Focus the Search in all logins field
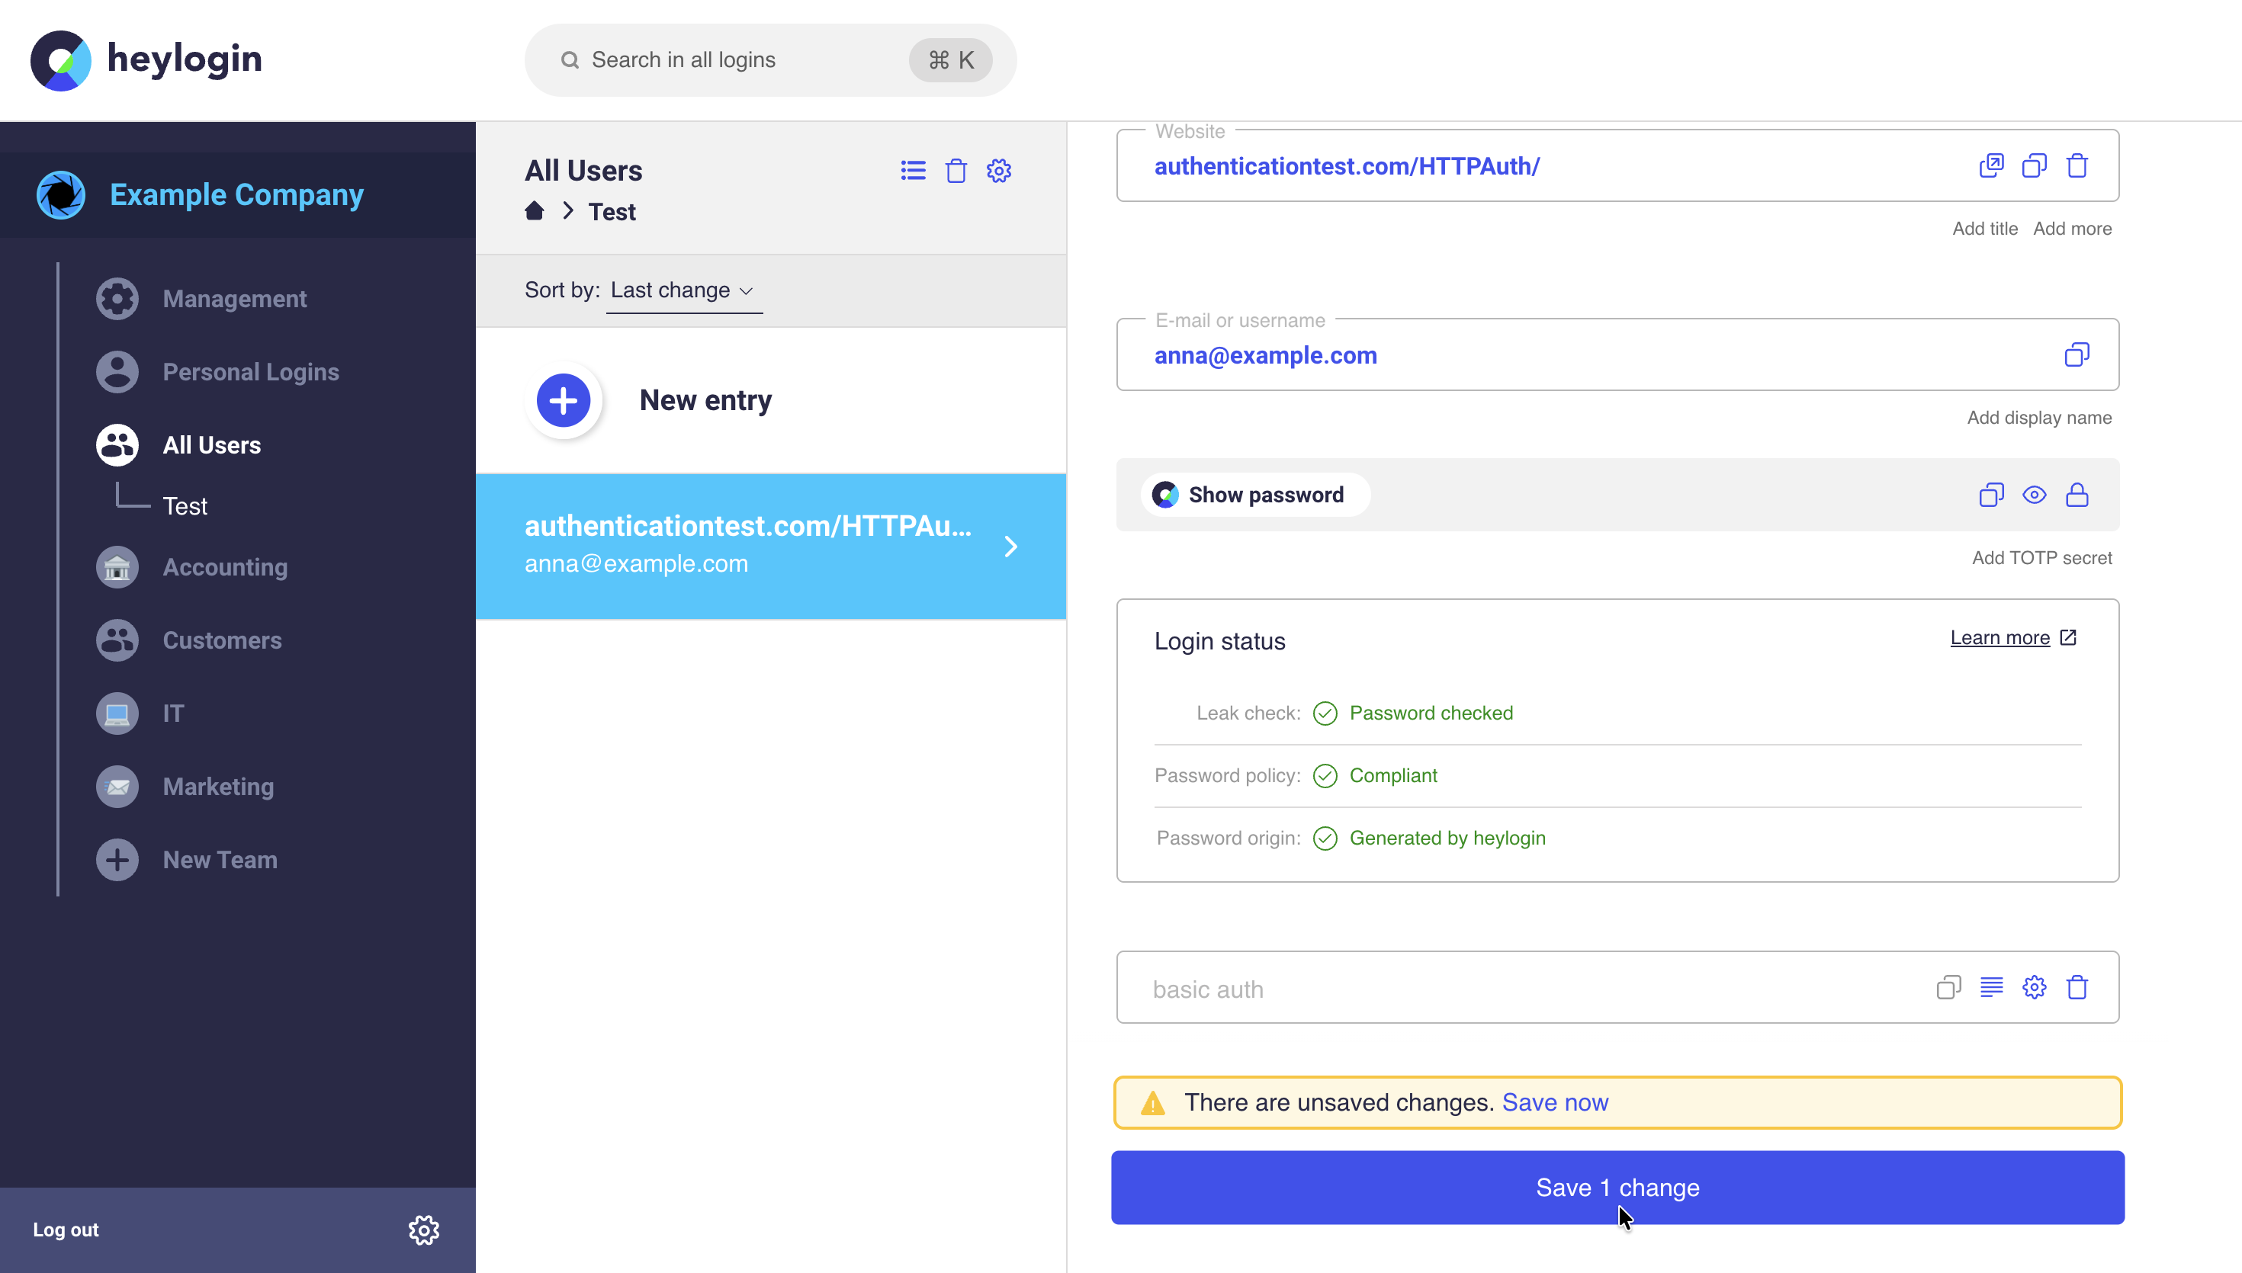The width and height of the screenshot is (2242, 1273). tap(770, 59)
